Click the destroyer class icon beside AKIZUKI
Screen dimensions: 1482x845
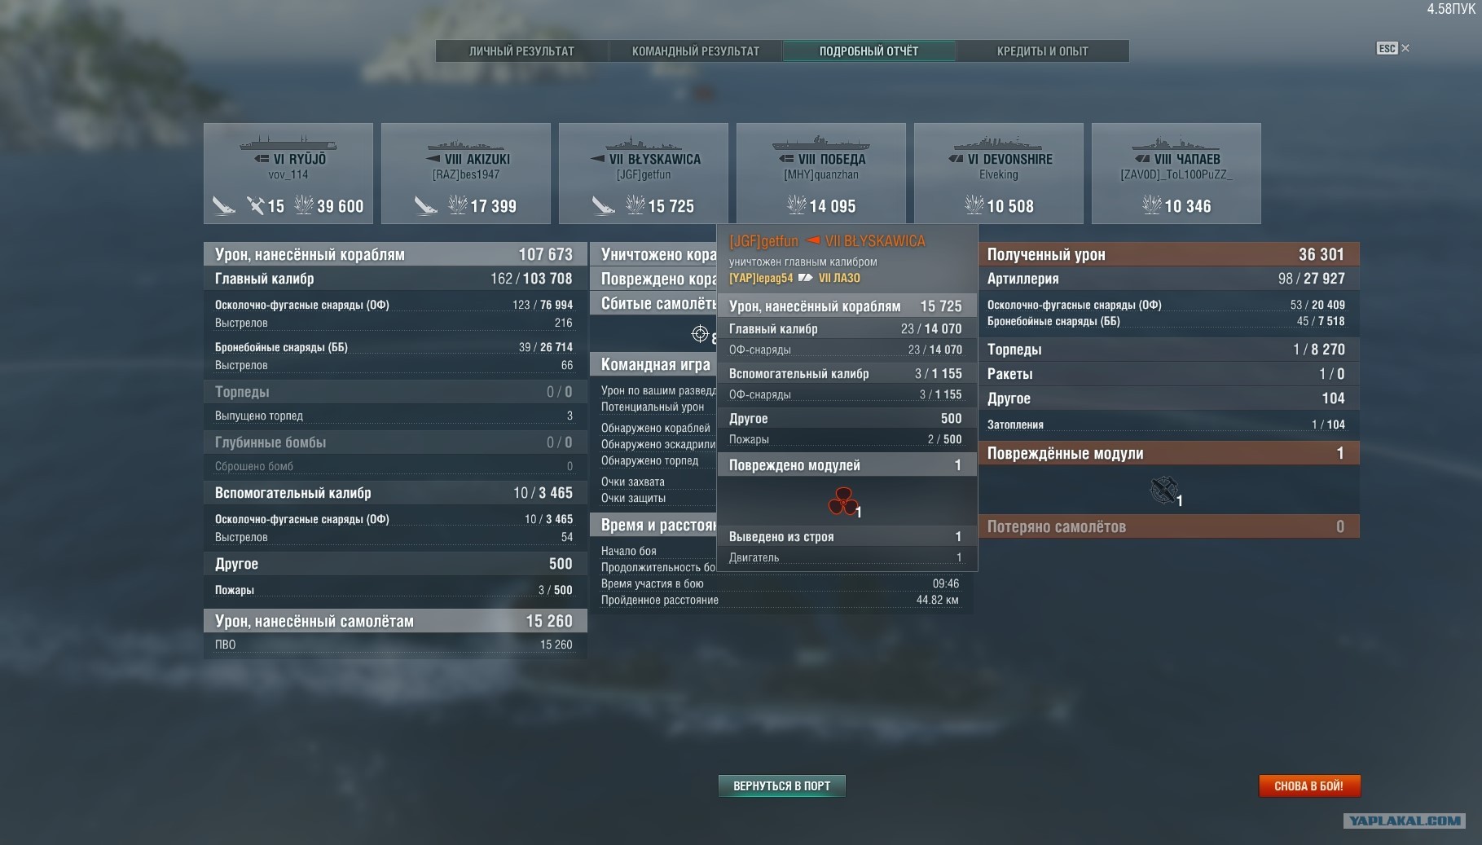(433, 159)
